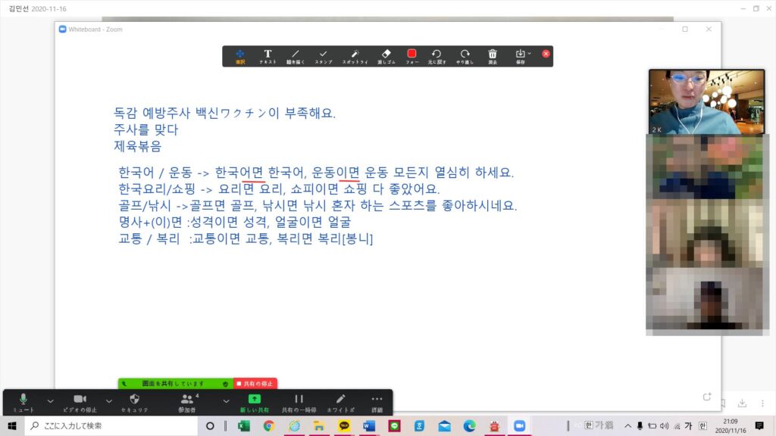This screenshot has width=776, height=436.
Task: Select the Eraser tool
Action: pos(386,56)
